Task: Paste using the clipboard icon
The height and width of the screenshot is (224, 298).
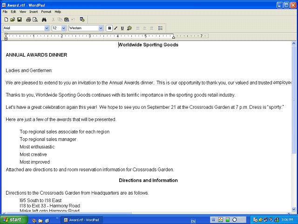Action: coord(67,20)
